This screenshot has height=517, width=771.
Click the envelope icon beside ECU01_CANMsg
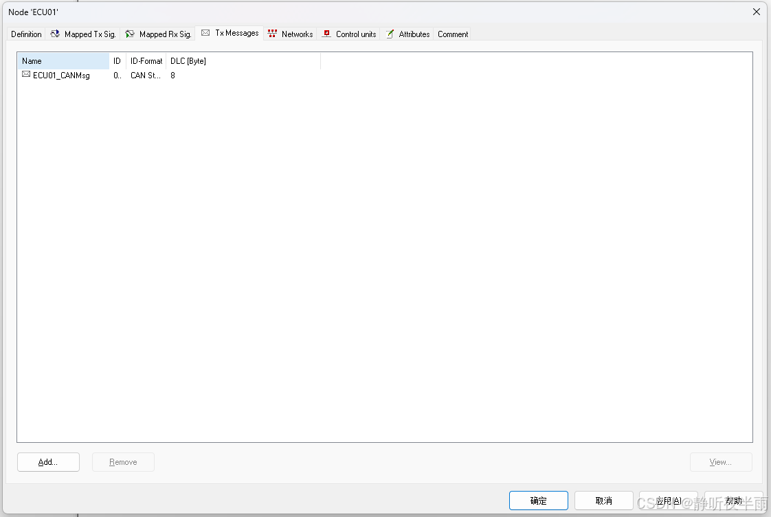pyautogui.click(x=26, y=74)
